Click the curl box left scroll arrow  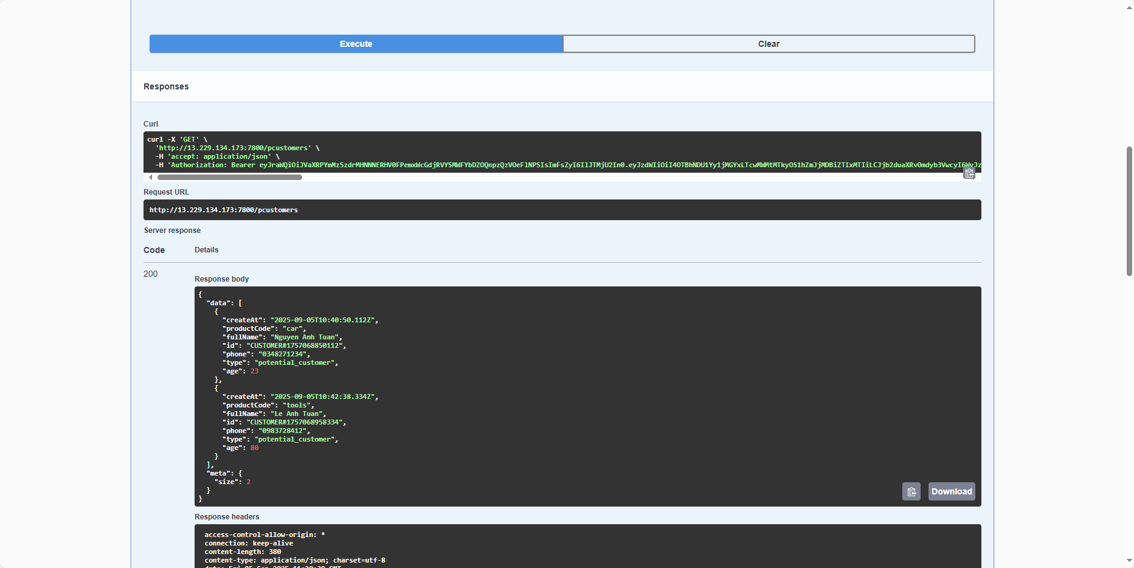point(151,178)
